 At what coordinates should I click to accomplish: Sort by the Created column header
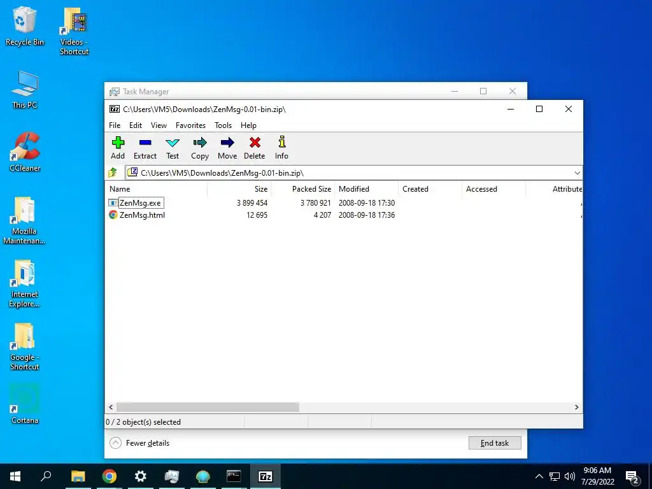click(x=430, y=188)
